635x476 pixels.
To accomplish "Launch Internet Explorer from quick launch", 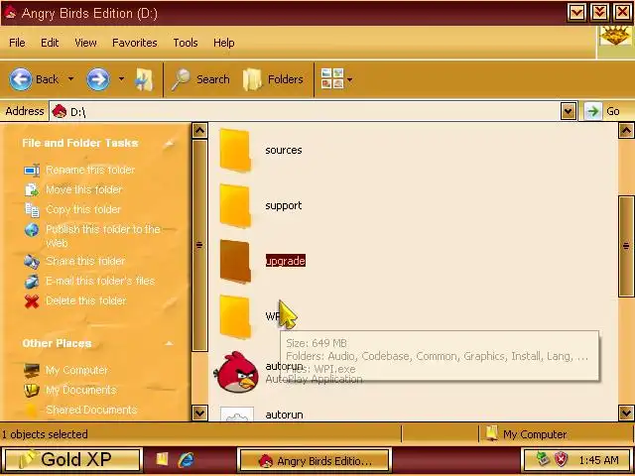I will [186, 459].
